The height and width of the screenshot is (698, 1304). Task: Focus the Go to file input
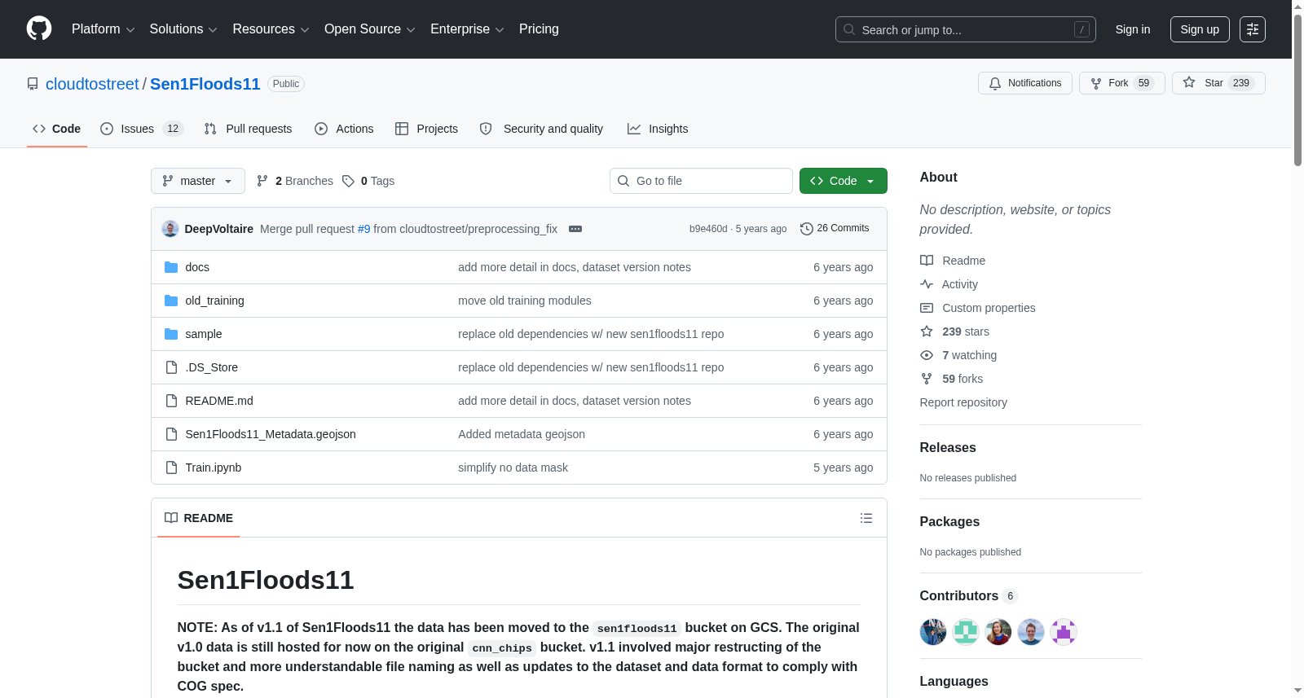pos(701,181)
